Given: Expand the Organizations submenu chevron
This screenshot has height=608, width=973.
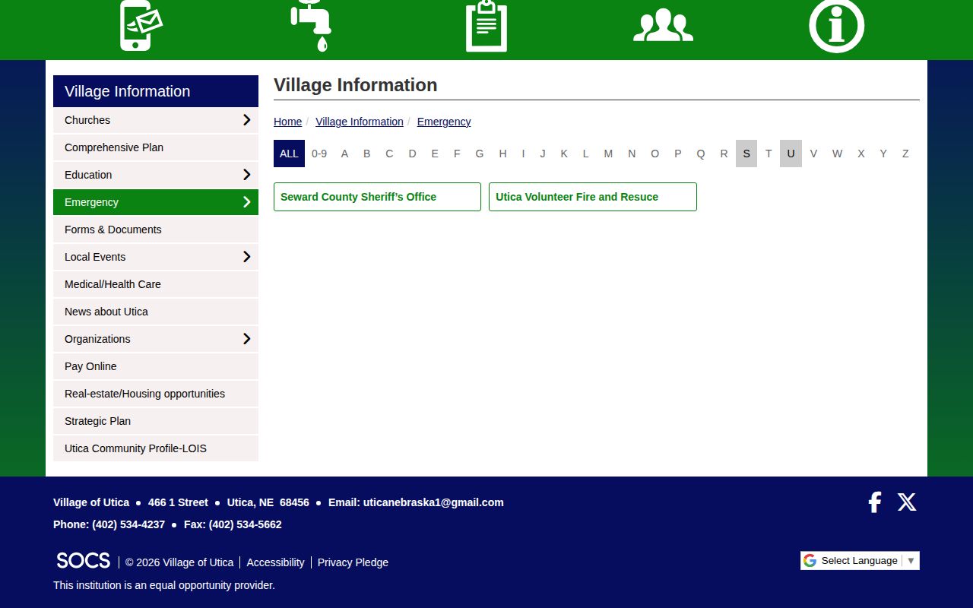Looking at the screenshot, I should [x=246, y=339].
